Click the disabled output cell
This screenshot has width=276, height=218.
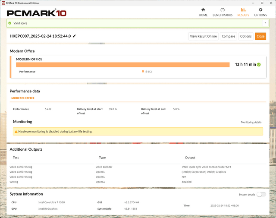click(x=186, y=182)
